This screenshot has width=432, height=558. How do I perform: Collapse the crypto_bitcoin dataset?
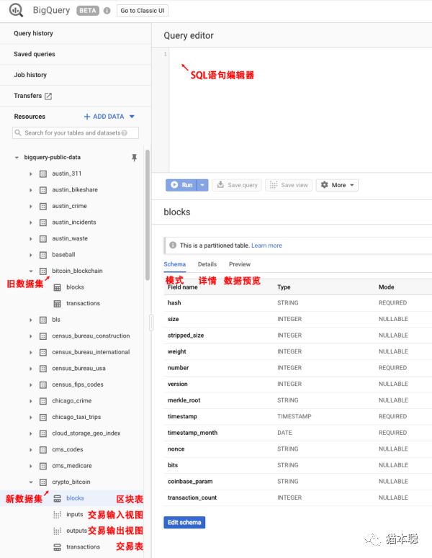tap(31, 482)
